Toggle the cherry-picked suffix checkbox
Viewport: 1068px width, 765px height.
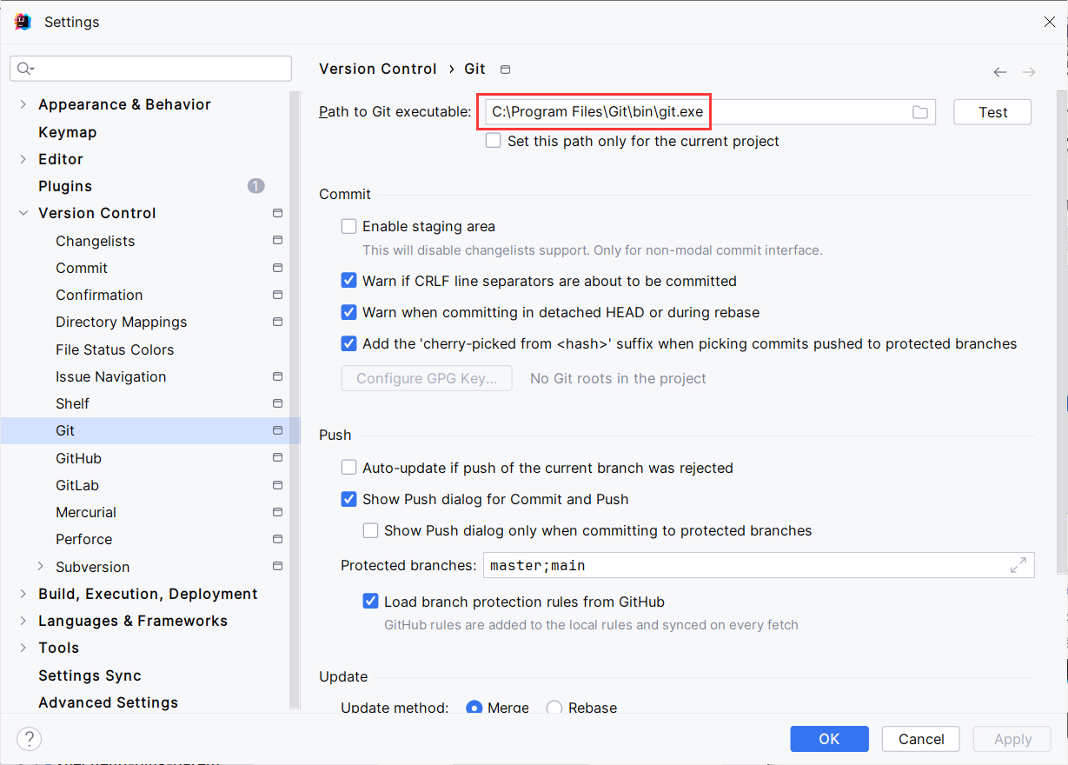coord(348,343)
